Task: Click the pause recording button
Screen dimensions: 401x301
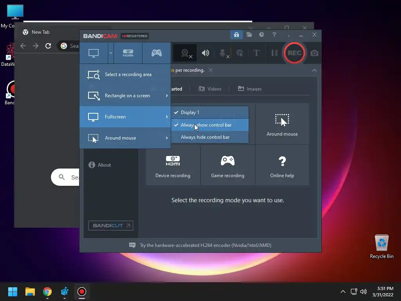Action: [274, 53]
